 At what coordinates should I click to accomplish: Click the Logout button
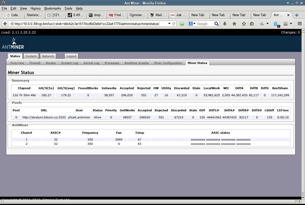[x=71, y=56]
